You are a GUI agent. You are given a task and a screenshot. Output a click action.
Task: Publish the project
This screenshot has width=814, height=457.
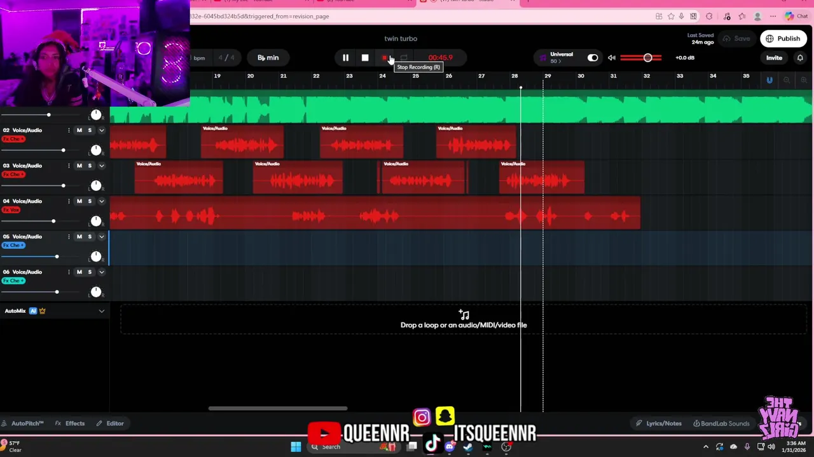[x=783, y=39]
